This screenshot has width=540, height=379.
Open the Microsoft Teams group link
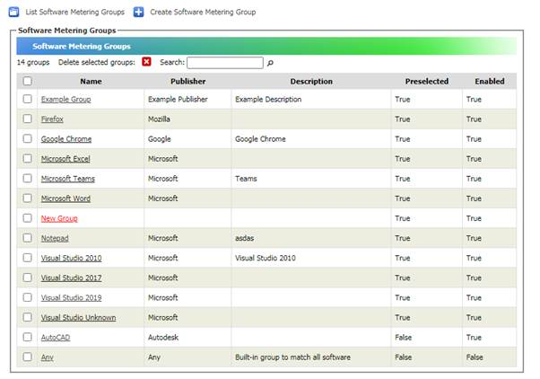[x=68, y=179]
